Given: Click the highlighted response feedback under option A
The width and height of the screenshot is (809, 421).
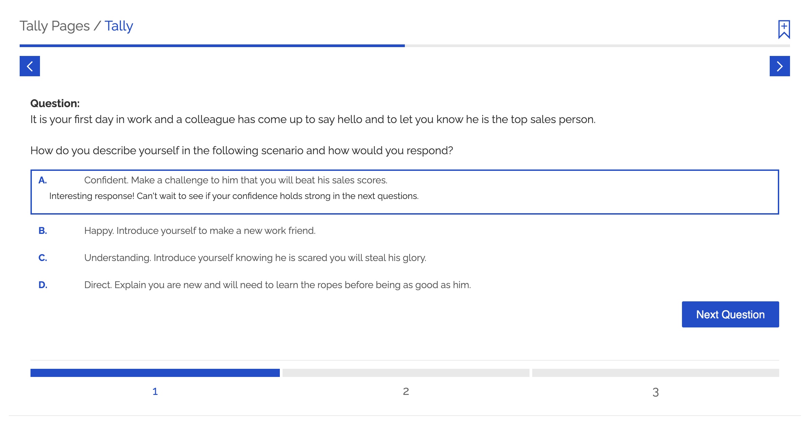Looking at the screenshot, I should coord(234,196).
